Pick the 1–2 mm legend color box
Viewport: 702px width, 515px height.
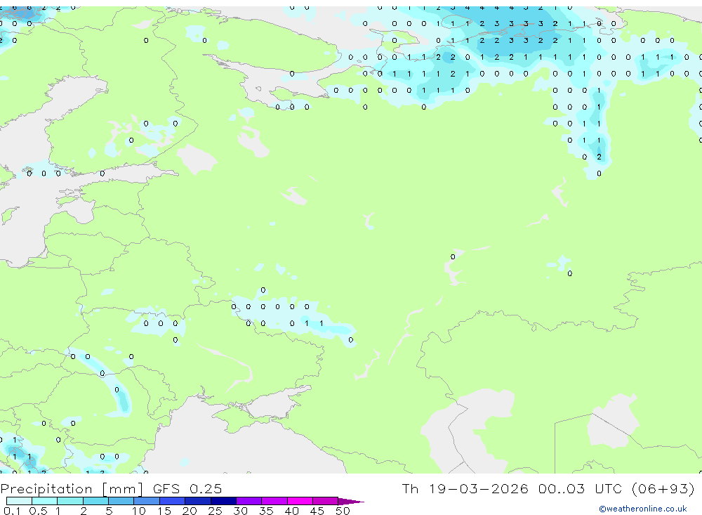pyautogui.click(x=70, y=501)
